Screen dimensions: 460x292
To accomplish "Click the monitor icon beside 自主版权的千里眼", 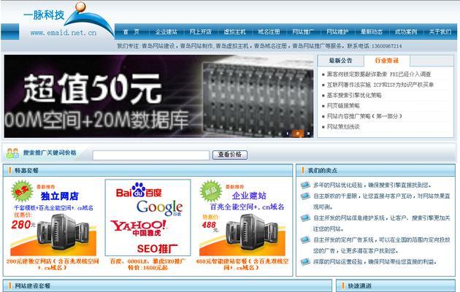I will (305, 196).
